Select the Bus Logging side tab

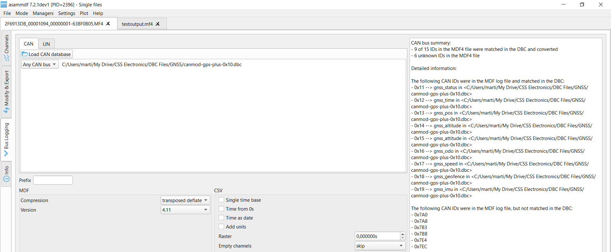(x=6, y=140)
